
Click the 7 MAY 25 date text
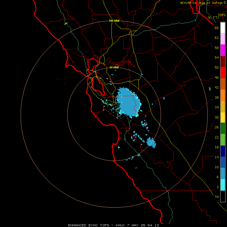[x=136, y=225]
